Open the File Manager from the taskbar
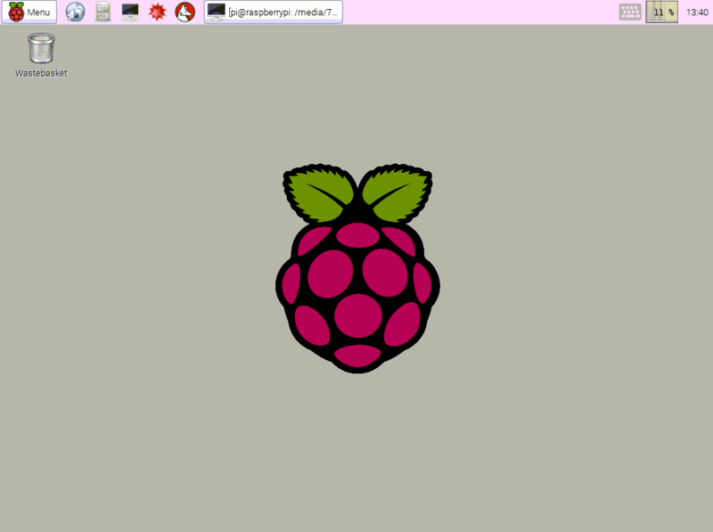Viewport: 713px width, 532px height. (x=102, y=12)
